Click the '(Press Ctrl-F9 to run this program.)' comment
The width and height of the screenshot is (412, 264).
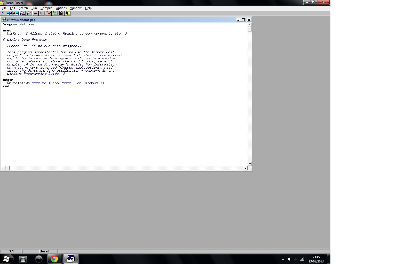click(x=44, y=46)
